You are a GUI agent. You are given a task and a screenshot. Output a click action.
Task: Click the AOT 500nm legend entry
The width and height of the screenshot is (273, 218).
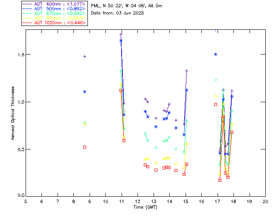(54, 9)
